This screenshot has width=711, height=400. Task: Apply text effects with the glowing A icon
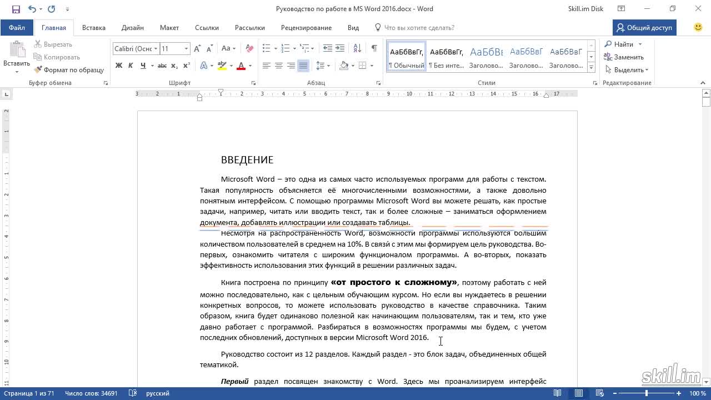[203, 66]
